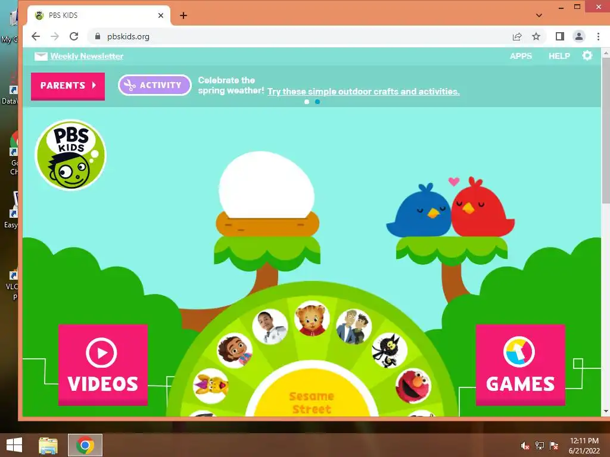Select the yellow bunny character on wheel
610x457 pixels.
point(210,386)
